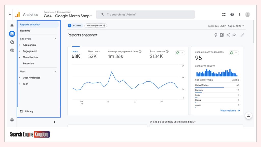The image size is (261, 147).
Task: Click the feedback icon button
Action: coord(249,116)
